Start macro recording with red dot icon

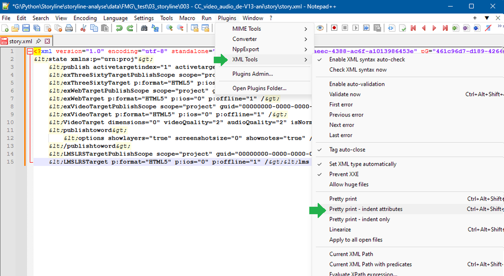[x=334, y=28]
